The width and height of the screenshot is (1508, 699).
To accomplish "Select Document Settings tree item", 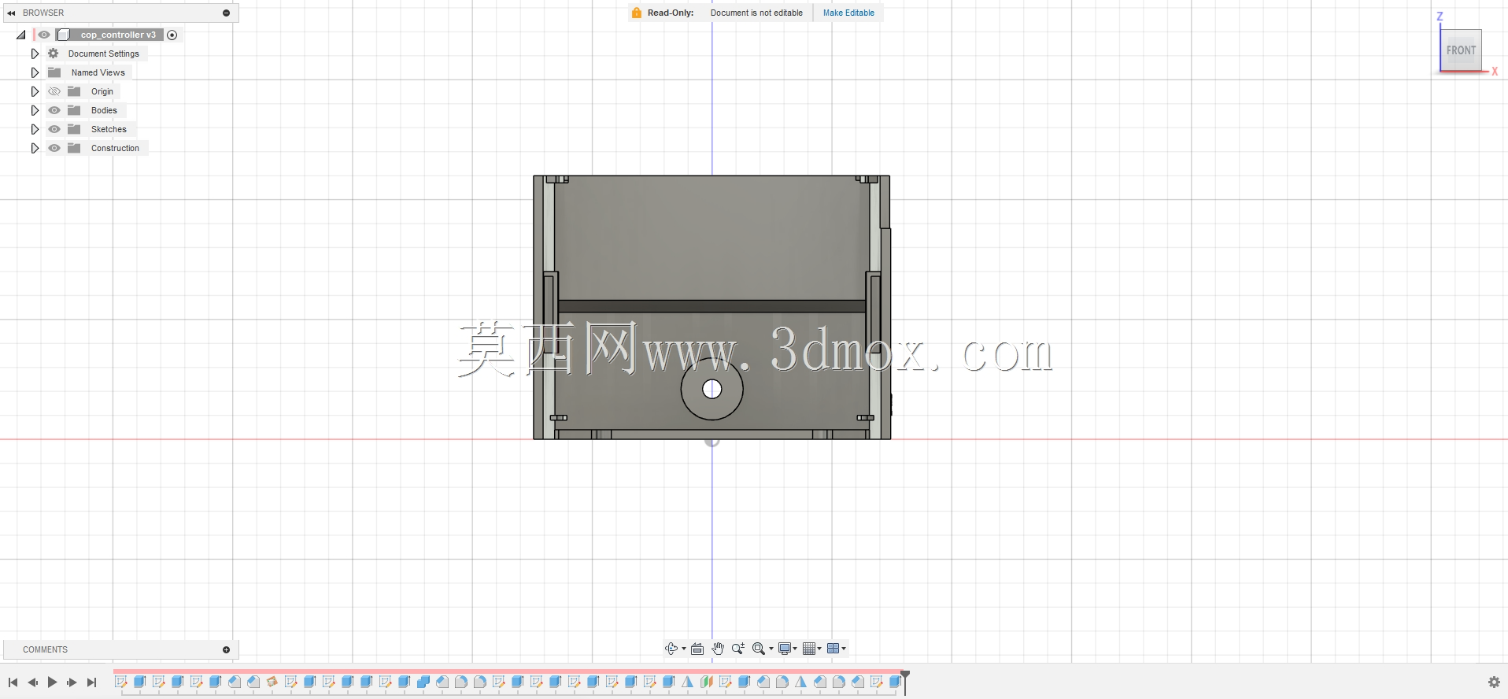I will point(104,54).
